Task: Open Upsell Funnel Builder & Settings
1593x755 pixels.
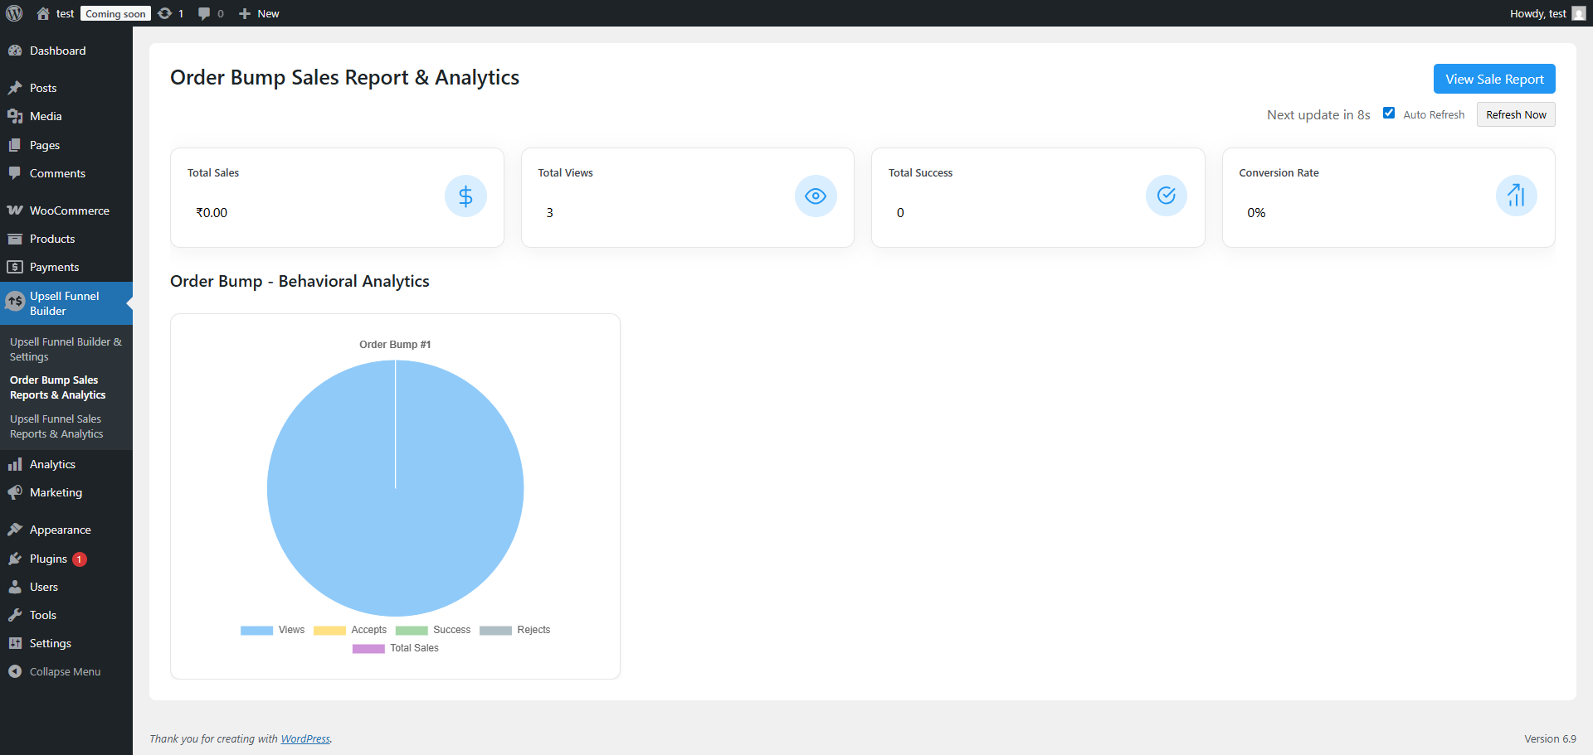Action: pyautogui.click(x=66, y=349)
